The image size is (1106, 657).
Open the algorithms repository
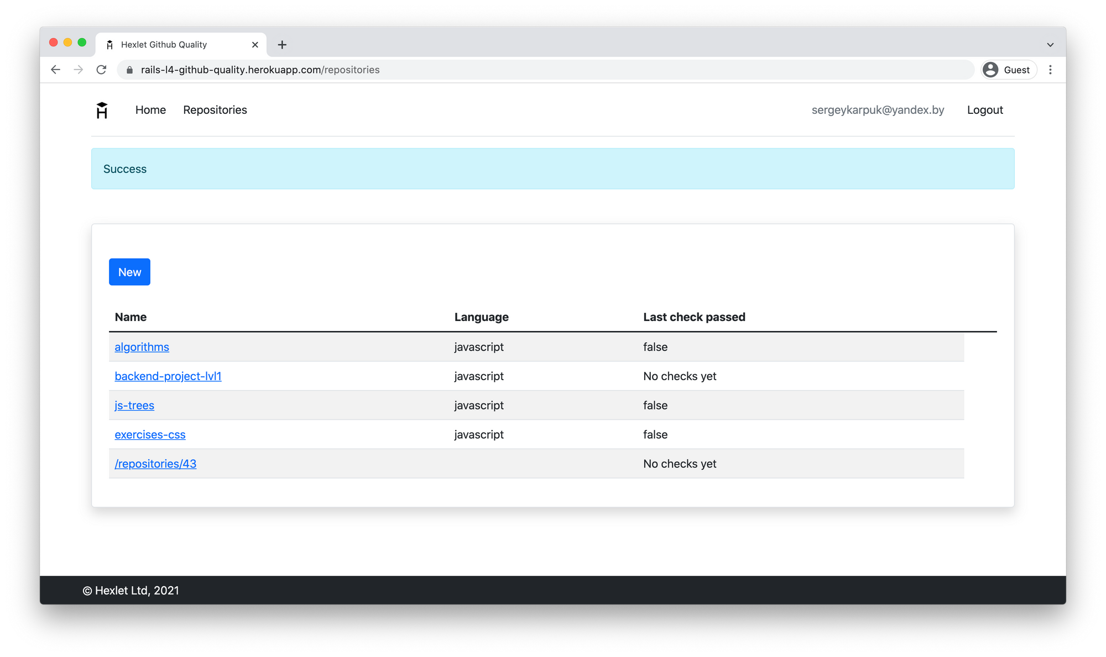coord(142,347)
